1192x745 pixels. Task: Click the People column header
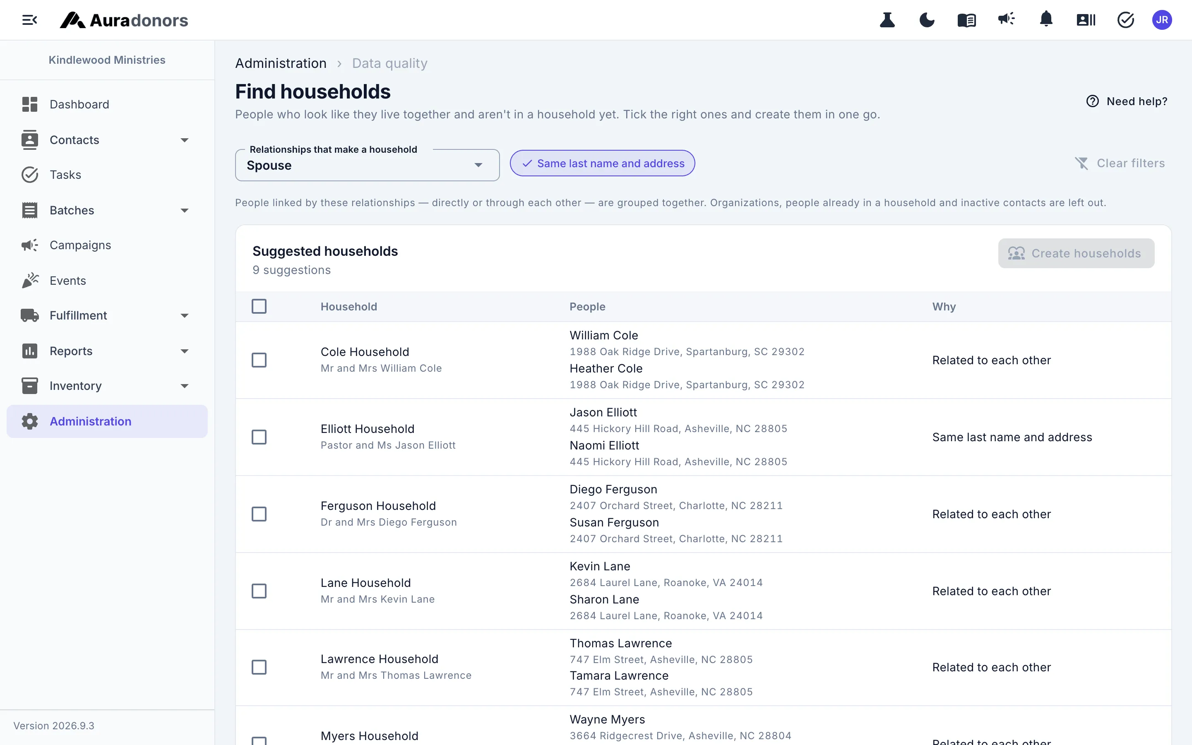tap(588, 306)
